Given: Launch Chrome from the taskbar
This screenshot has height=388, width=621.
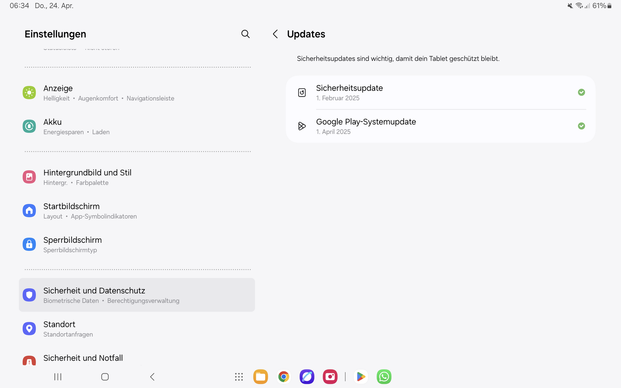Looking at the screenshot, I should [x=284, y=377].
